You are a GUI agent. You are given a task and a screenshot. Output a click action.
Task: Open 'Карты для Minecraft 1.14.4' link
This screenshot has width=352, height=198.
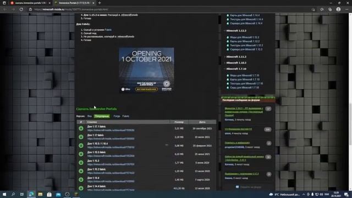pos(245,15)
